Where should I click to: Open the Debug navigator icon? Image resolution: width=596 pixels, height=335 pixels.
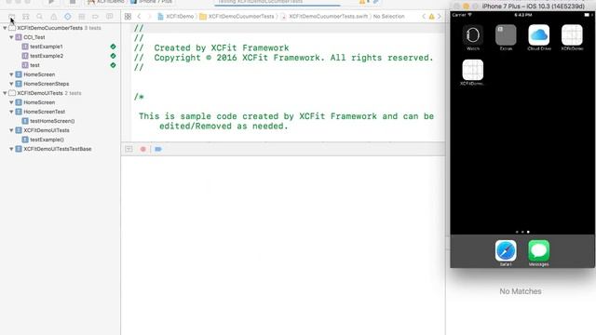tap(81, 17)
